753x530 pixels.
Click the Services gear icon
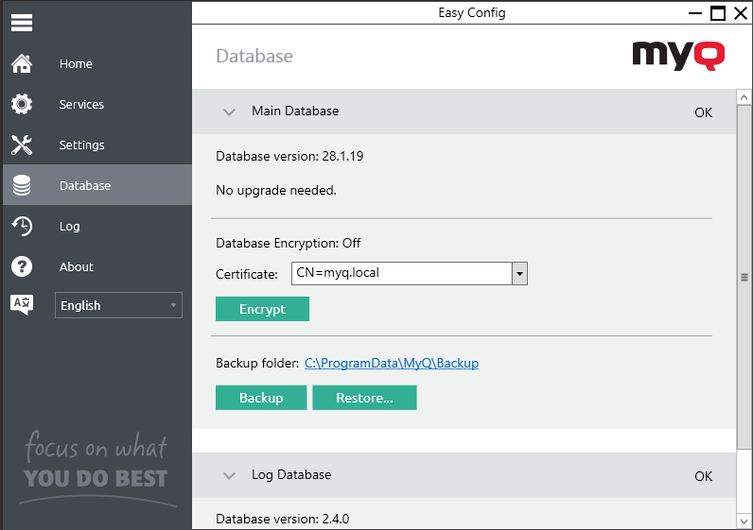pos(22,105)
